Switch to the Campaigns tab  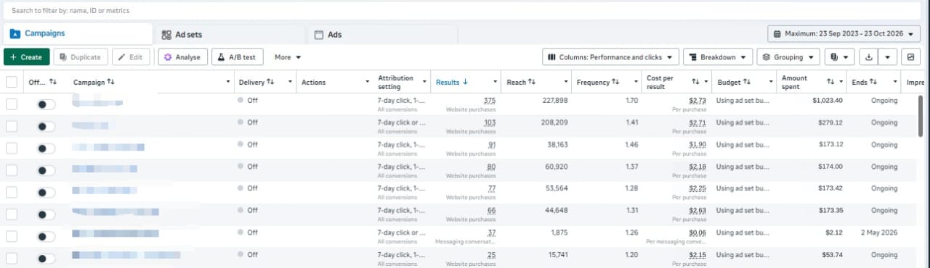pos(78,34)
